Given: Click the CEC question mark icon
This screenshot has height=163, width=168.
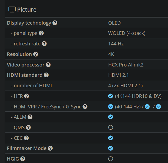Looking at the screenshot, I should pyautogui.click(x=26, y=138).
